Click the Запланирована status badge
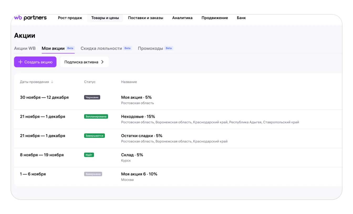 tap(96, 116)
